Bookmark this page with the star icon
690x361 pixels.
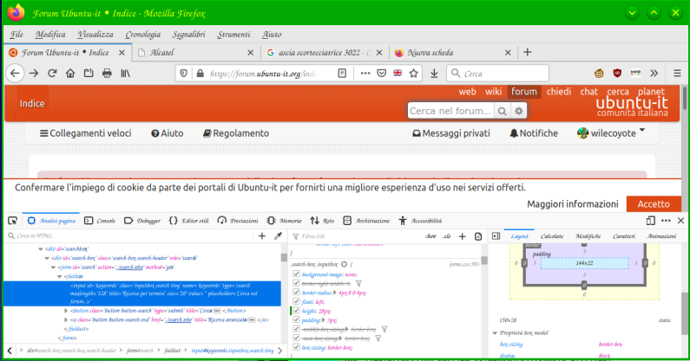tap(413, 74)
